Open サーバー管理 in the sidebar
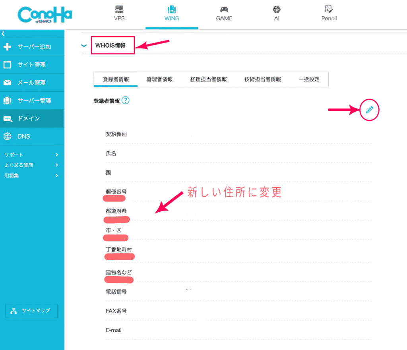This screenshot has width=407, height=350. coord(34,101)
